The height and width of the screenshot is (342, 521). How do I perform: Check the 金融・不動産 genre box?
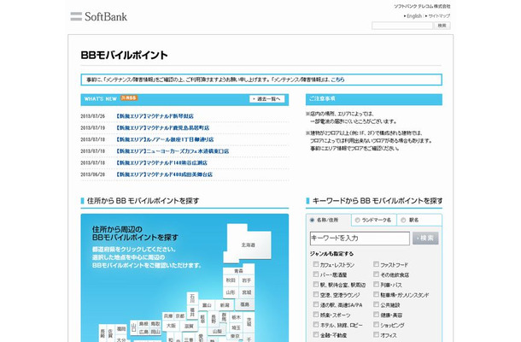(x=316, y=334)
